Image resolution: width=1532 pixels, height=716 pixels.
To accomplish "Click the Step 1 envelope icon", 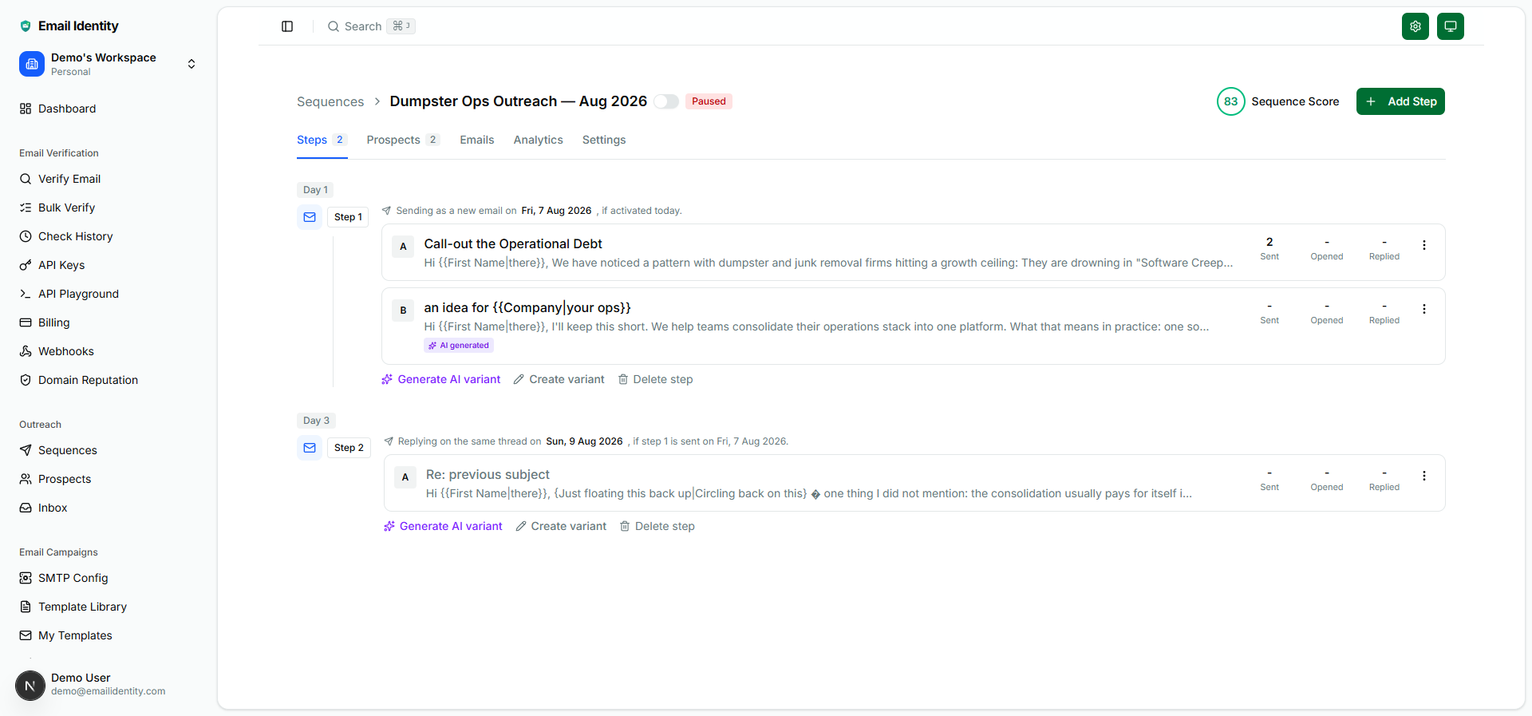I will coord(310,217).
